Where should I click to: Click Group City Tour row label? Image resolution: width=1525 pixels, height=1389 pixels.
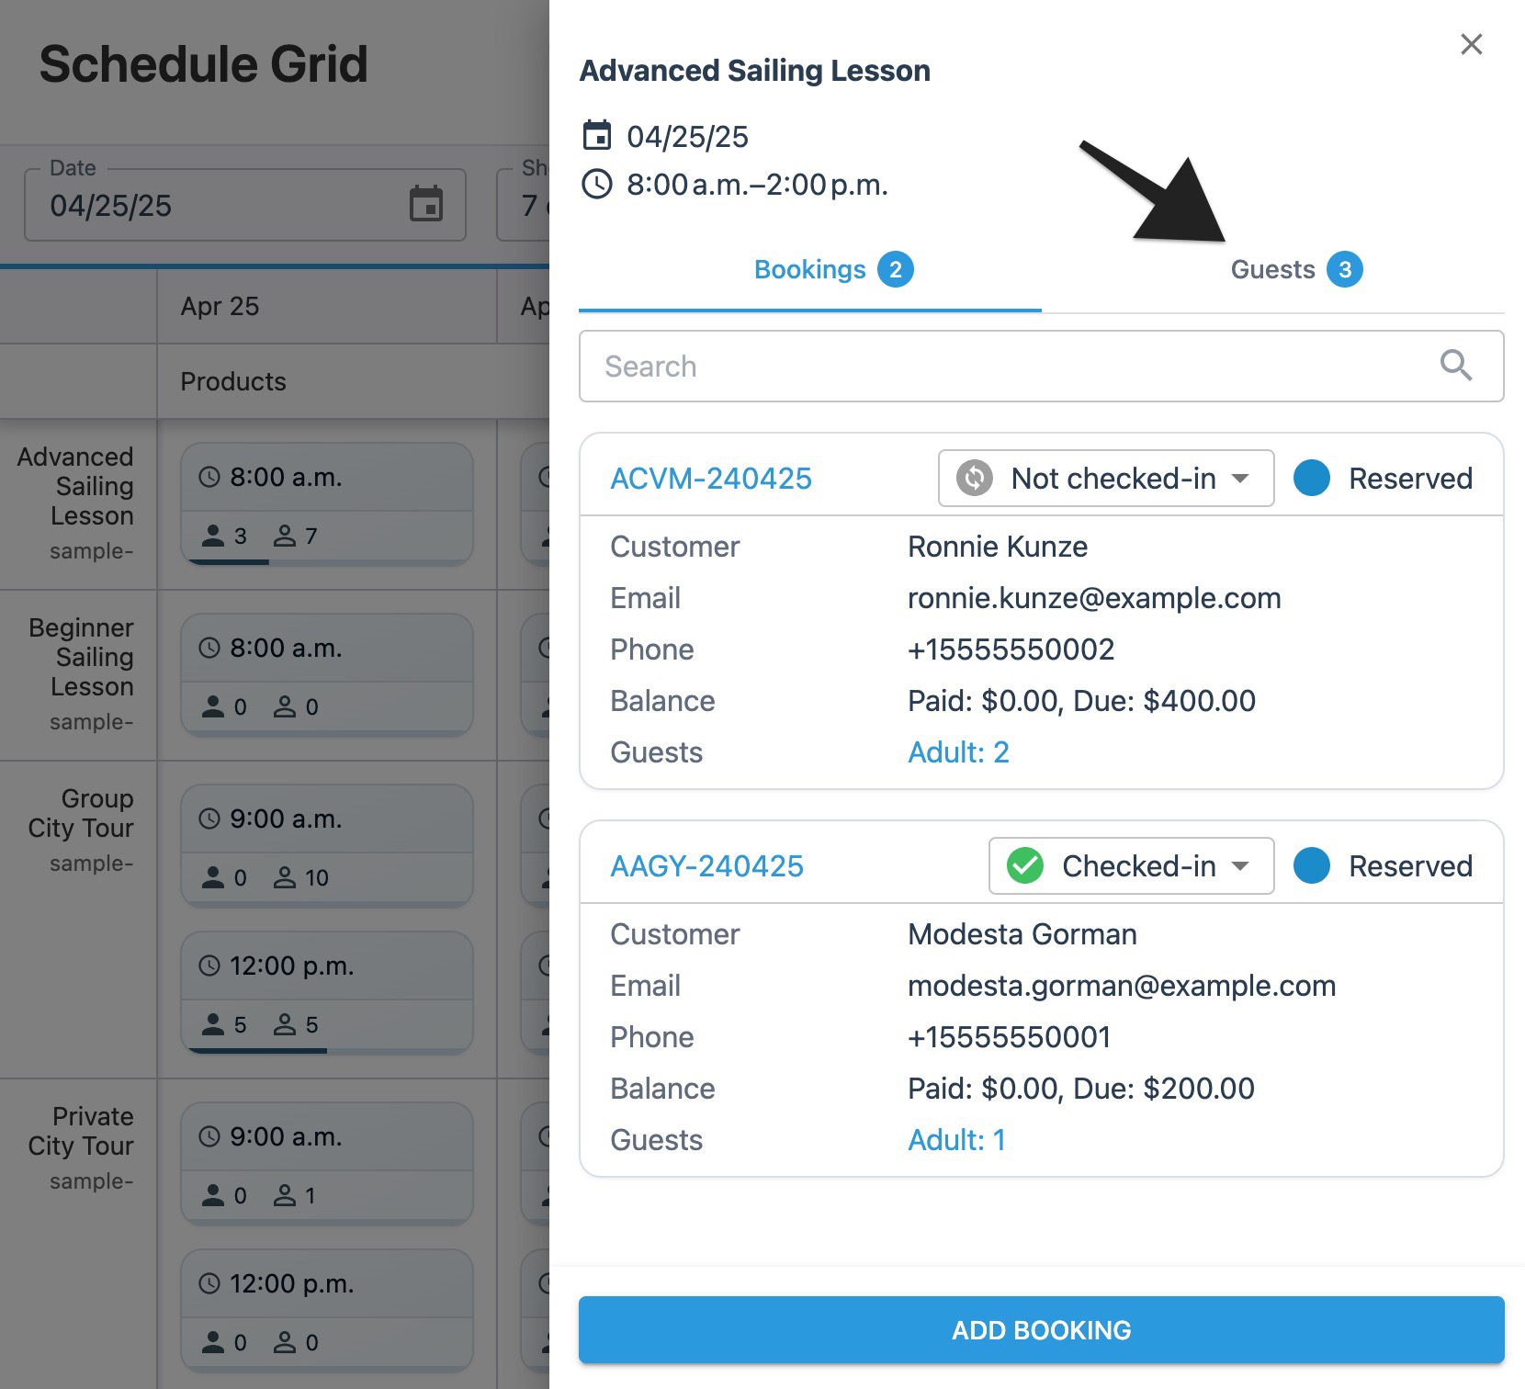82,813
